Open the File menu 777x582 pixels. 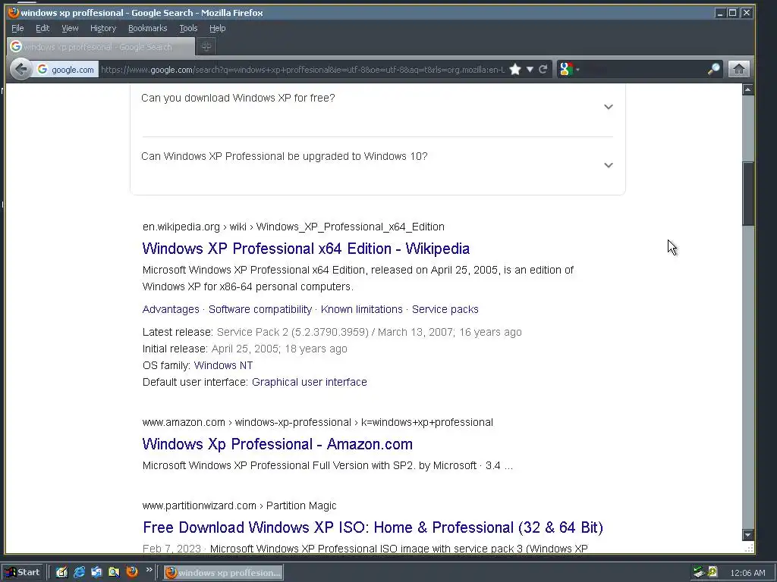[17, 28]
